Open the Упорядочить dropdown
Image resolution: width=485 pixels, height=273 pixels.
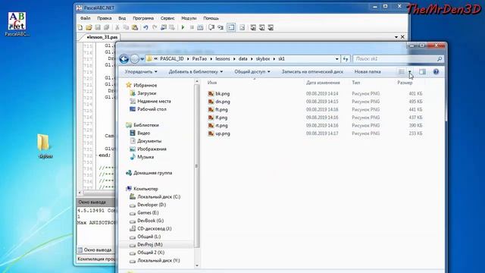141,72
